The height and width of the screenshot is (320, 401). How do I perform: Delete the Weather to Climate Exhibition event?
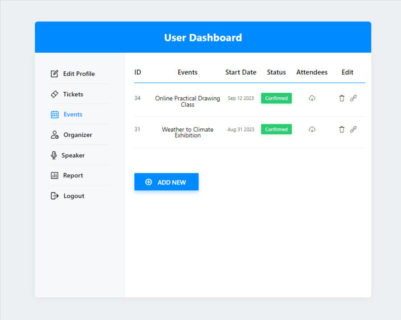pos(342,129)
